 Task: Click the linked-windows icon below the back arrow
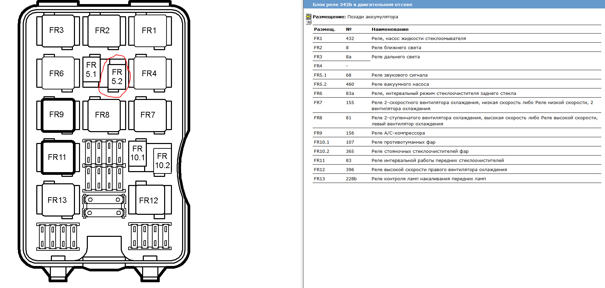(x=308, y=22)
